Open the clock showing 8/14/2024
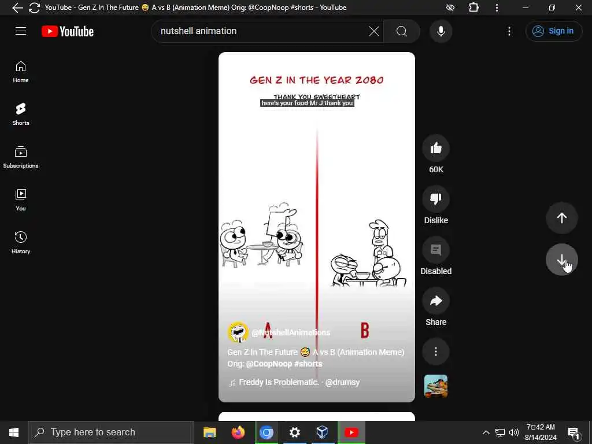This screenshot has width=592, height=444. pyautogui.click(x=541, y=432)
